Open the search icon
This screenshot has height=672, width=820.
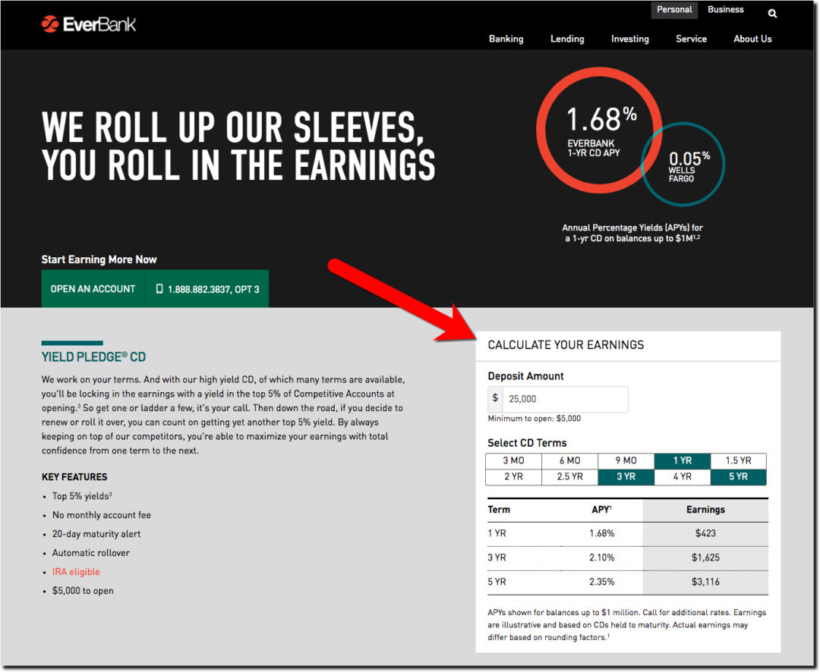772,13
